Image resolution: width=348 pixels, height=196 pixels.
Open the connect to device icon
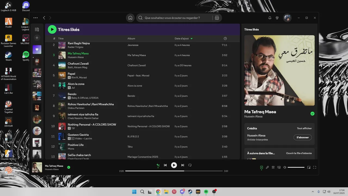click(x=279, y=167)
